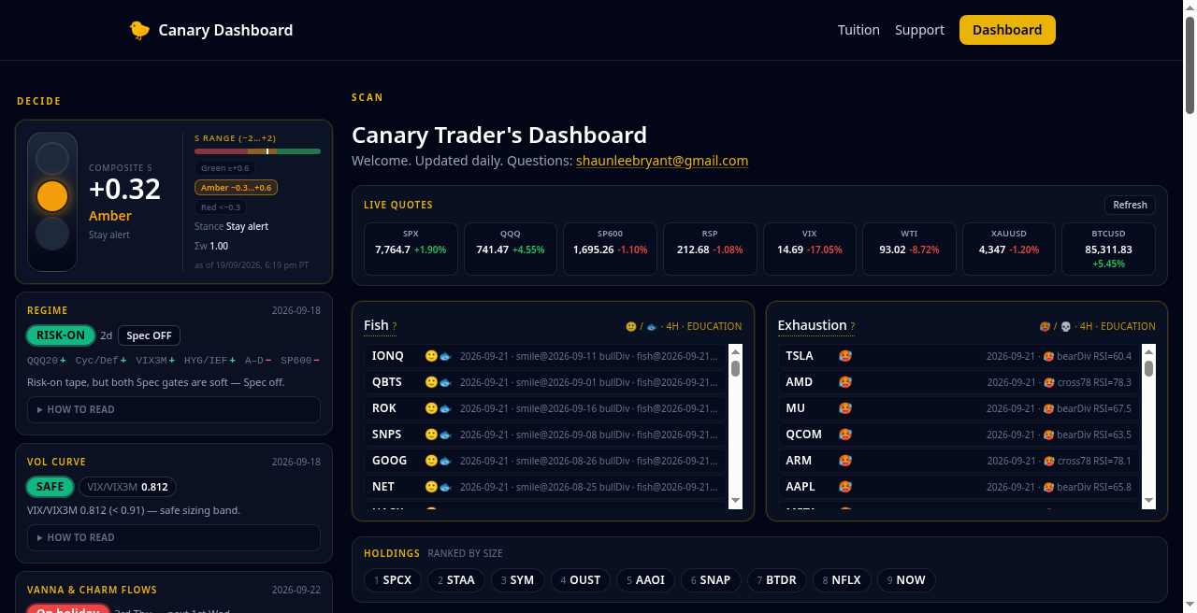Expand Vol Curve How to Read section
The width and height of the screenshot is (1197, 613).
pyautogui.click(x=174, y=537)
